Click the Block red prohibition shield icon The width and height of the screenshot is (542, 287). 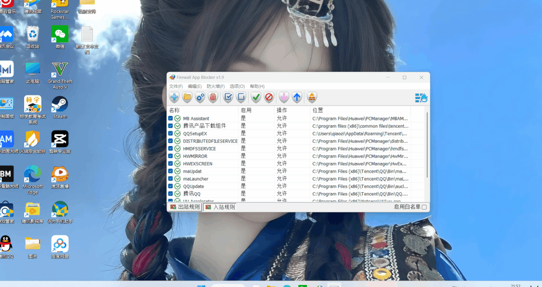click(x=269, y=97)
